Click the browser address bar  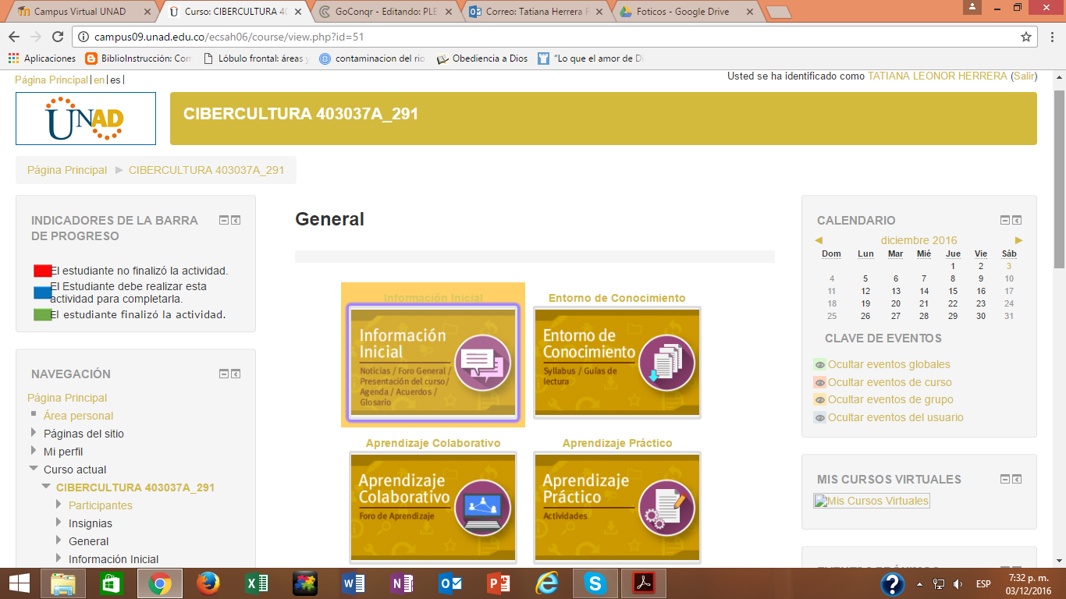click(x=556, y=37)
